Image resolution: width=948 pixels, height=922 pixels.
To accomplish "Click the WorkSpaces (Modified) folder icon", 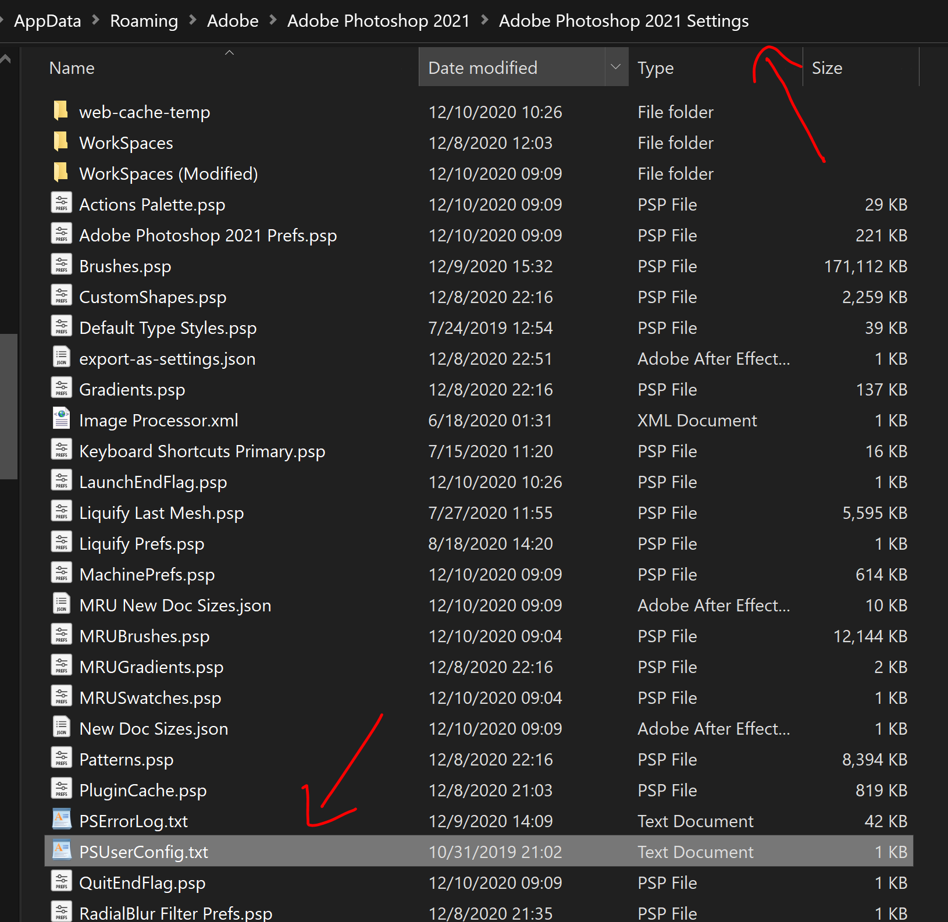I will point(60,172).
